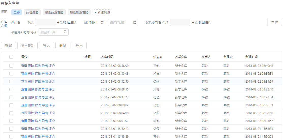Image resolution: width=284 pixels, height=140 pixels.
Task: Click the 创建者 filter input box
Action: [45, 22]
